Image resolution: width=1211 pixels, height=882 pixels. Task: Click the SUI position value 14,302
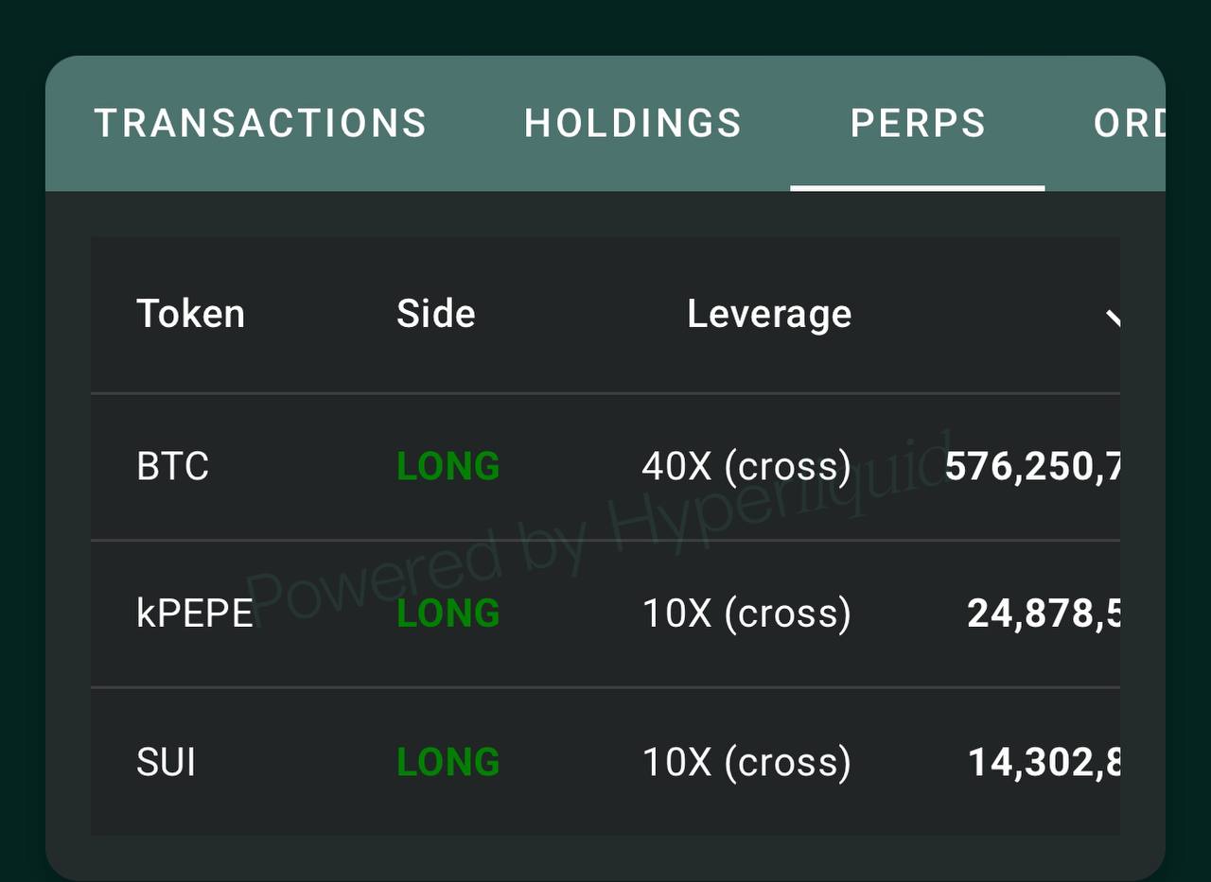tap(1044, 762)
